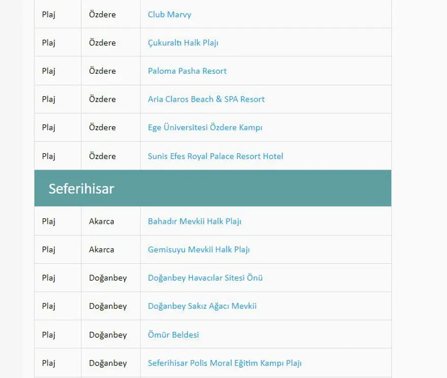Open Bahadır Mevkii Halk Plajı link
The image size is (447, 378).
click(194, 221)
